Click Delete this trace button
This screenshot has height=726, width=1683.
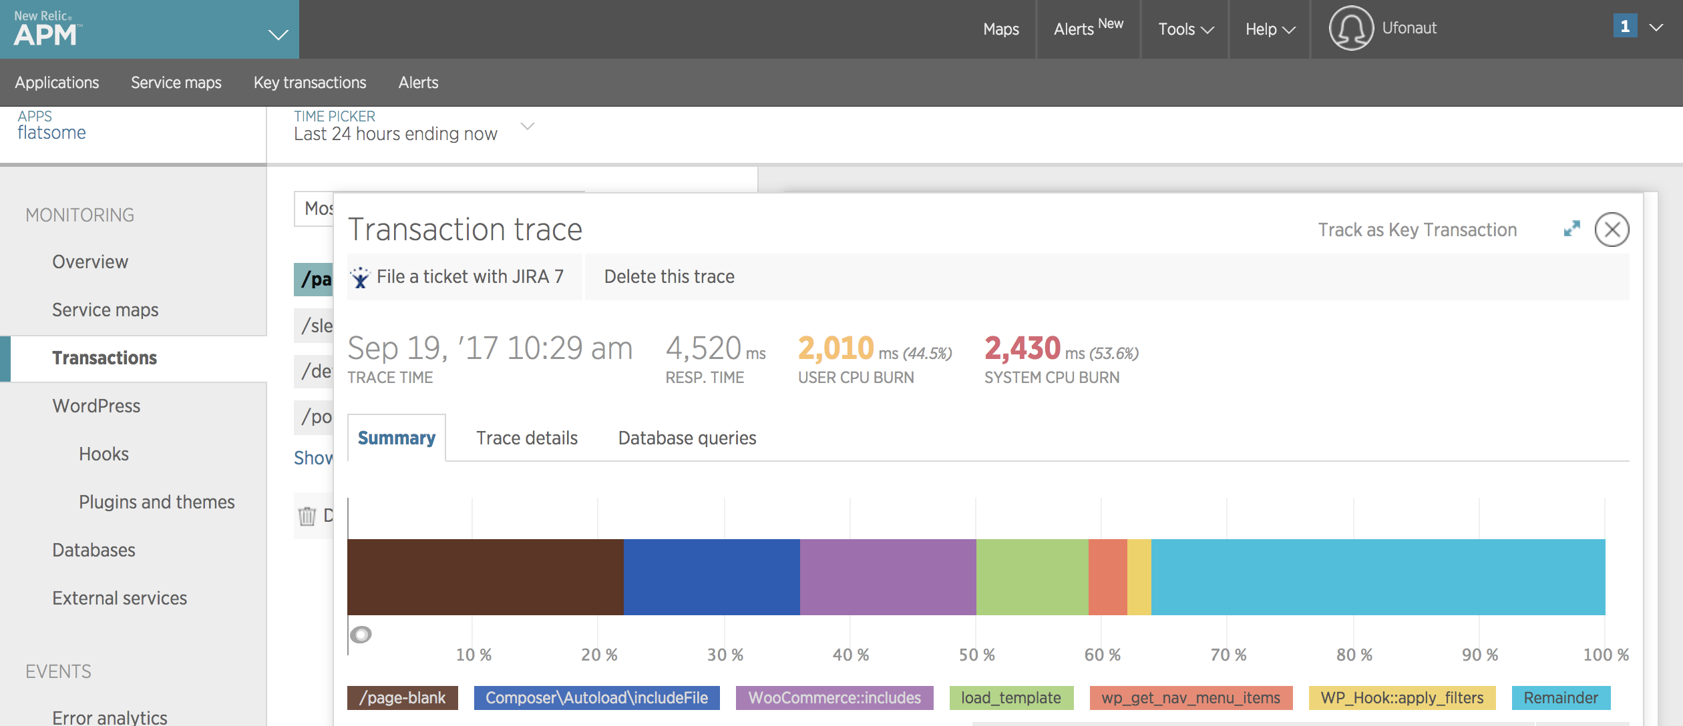point(669,276)
